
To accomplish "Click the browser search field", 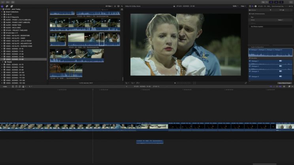I will (111, 9).
